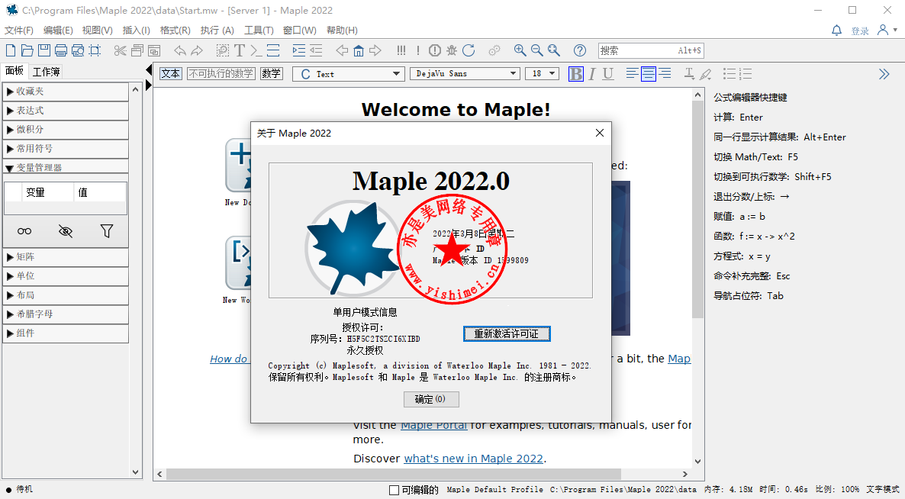This screenshot has height=499, width=905.
Task: Expand the 希腊字母 palette
Action: point(66,314)
